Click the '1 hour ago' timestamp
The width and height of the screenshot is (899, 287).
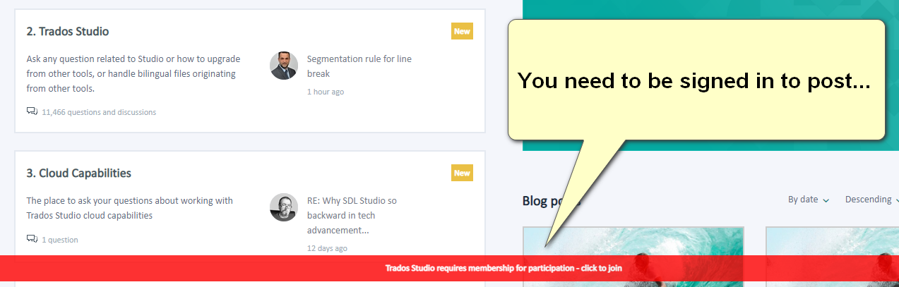pyautogui.click(x=326, y=92)
